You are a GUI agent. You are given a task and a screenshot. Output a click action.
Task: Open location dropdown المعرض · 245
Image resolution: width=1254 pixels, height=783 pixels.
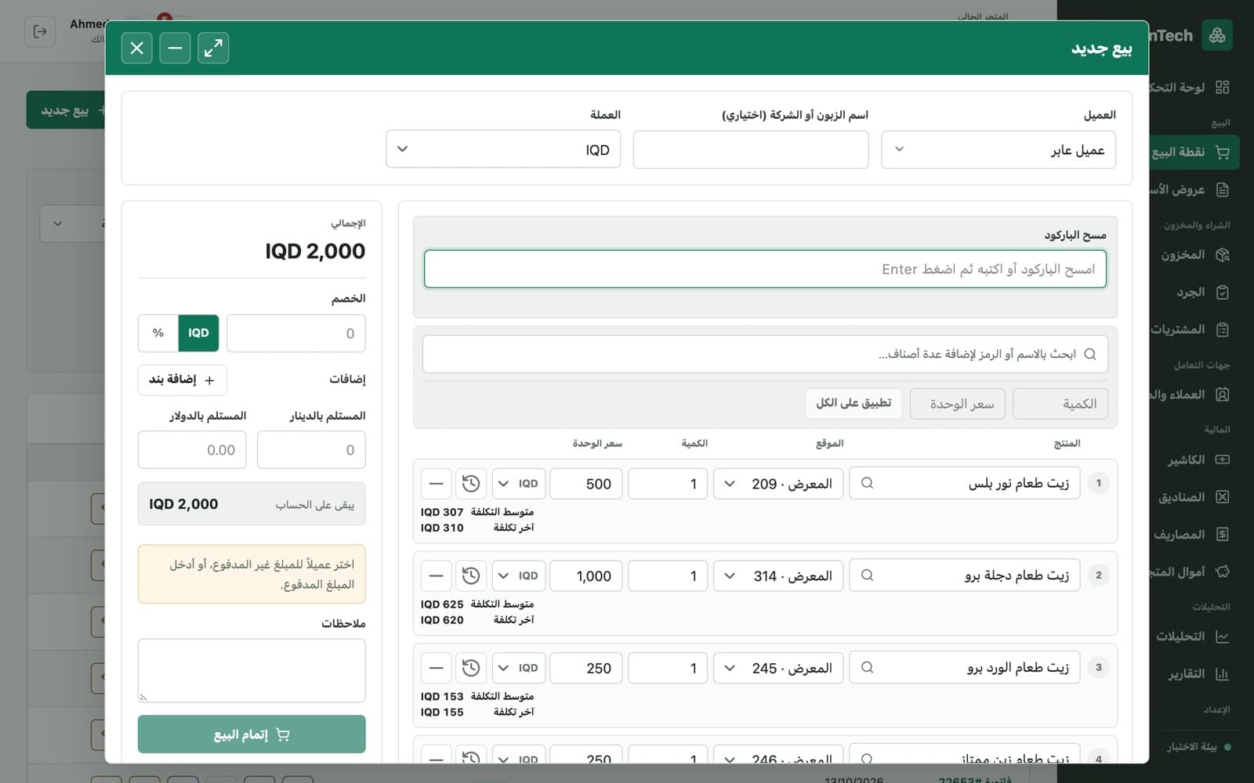778,669
